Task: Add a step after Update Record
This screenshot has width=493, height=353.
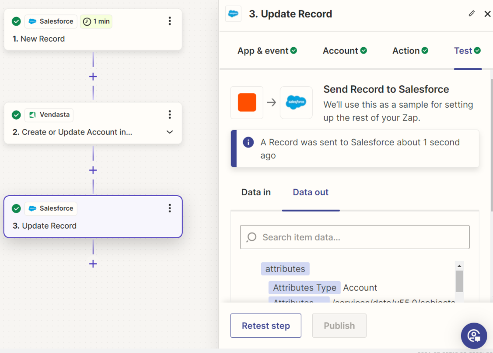Action: (x=93, y=264)
